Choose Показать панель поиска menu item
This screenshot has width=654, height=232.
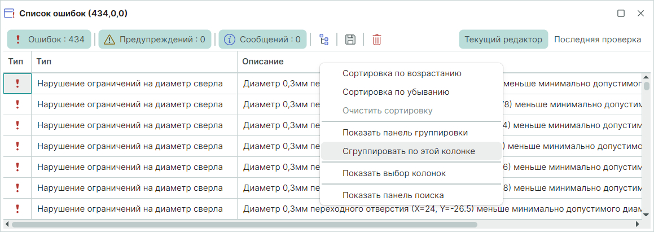(x=411, y=195)
